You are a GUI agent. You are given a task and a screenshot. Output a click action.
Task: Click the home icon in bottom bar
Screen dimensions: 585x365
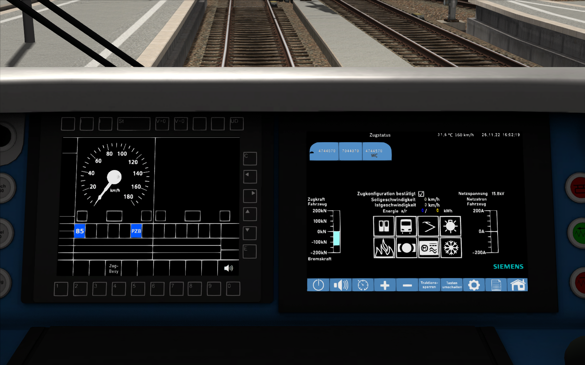click(x=517, y=285)
